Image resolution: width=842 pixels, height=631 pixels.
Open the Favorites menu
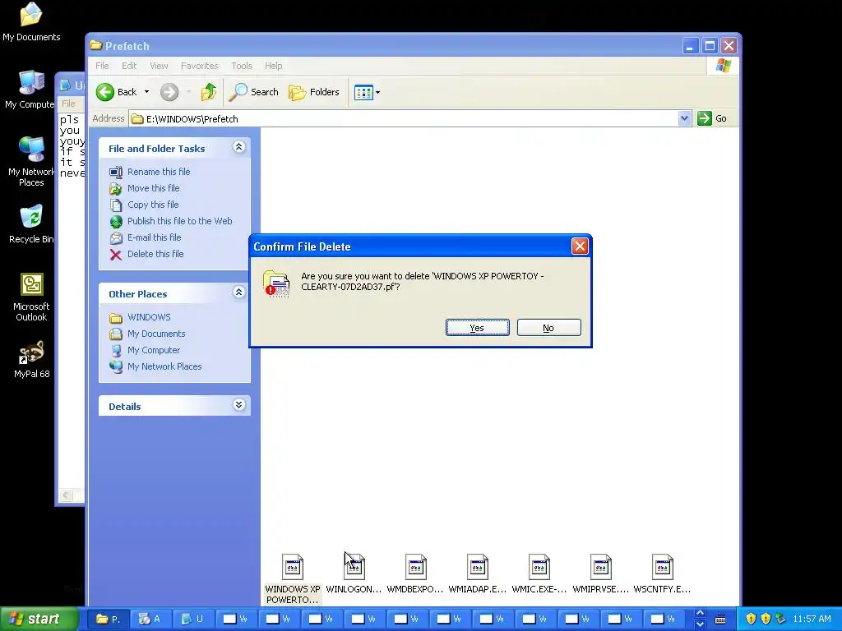pyautogui.click(x=199, y=66)
